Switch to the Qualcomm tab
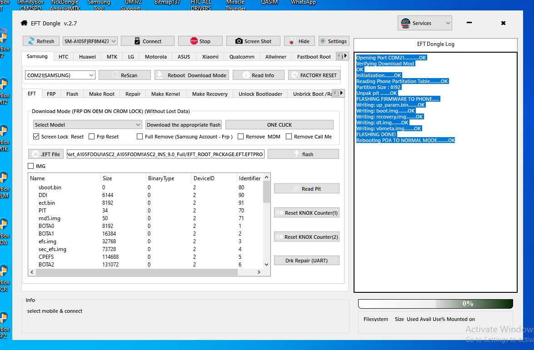Image resolution: width=534 pixels, height=350 pixels. (x=242, y=57)
